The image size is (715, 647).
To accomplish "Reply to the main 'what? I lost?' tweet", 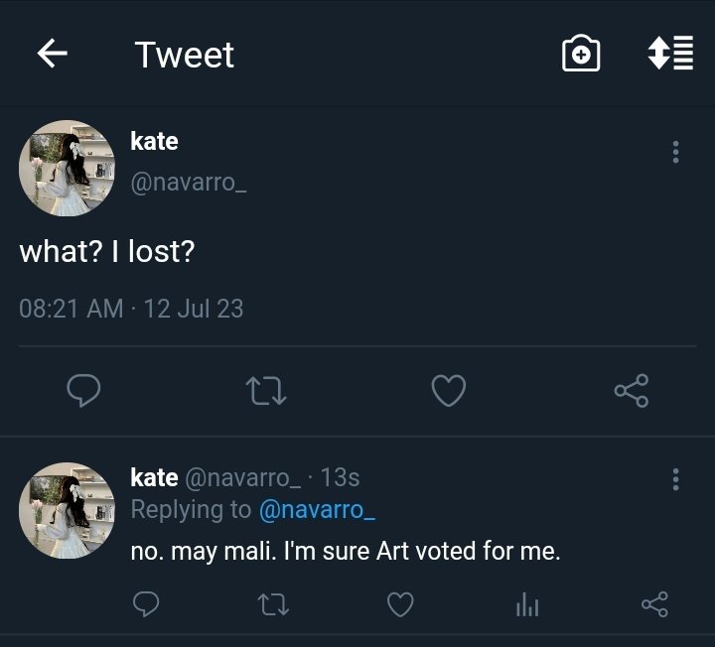I will [83, 390].
